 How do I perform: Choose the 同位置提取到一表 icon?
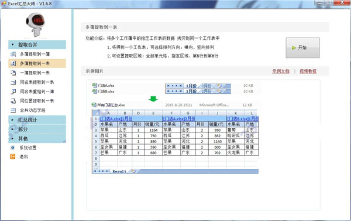pyautogui.click(x=13, y=101)
